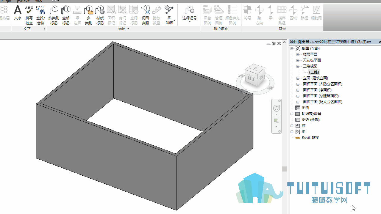381x214 pixels.
Task: Expand the 族 families node
Action: point(292,126)
